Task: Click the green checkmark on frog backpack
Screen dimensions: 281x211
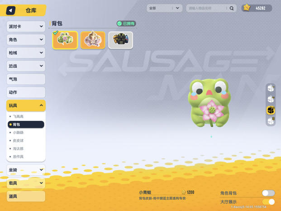Action: tap(55, 33)
